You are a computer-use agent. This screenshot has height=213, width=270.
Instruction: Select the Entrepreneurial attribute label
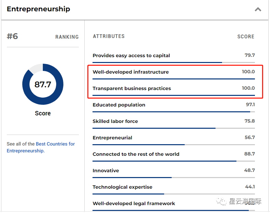[x=112, y=138]
